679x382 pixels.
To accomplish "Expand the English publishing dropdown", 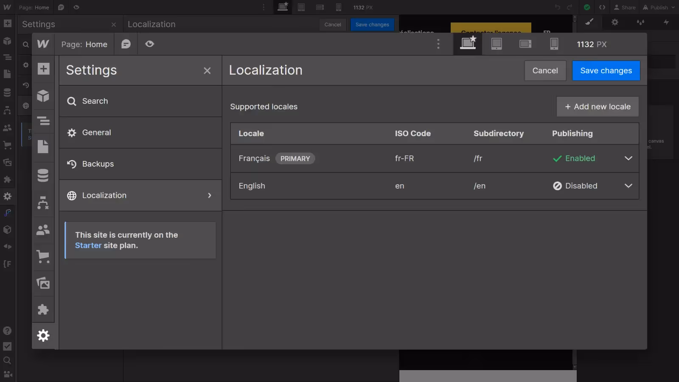I will pos(628,186).
